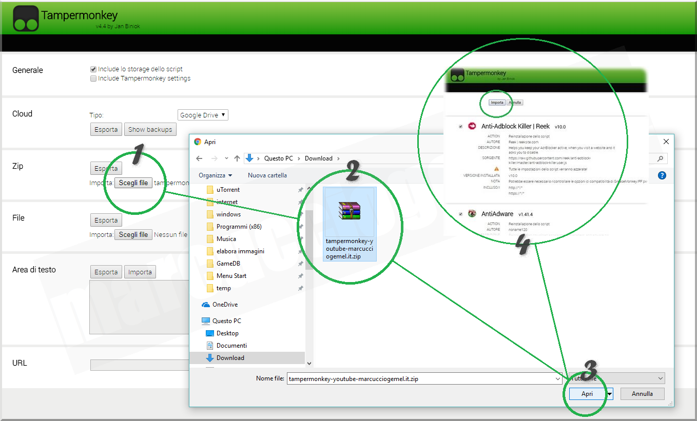Click the Musica folder icon
Screen dimensions: 697x421
pyautogui.click(x=209, y=239)
